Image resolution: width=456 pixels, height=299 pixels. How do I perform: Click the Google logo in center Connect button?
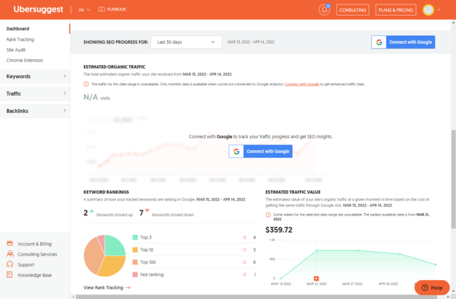click(x=236, y=151)
